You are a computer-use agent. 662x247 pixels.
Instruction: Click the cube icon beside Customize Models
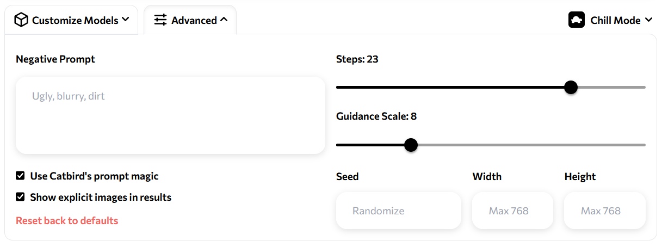pos(21,20)
